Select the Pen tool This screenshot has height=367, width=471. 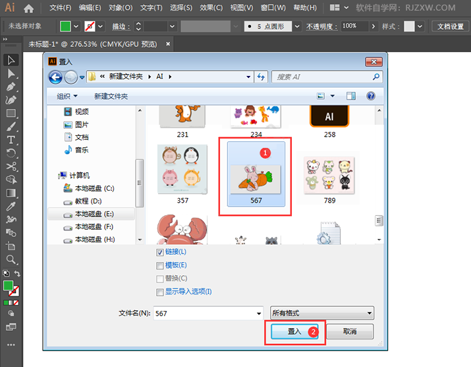coord(11,86)
